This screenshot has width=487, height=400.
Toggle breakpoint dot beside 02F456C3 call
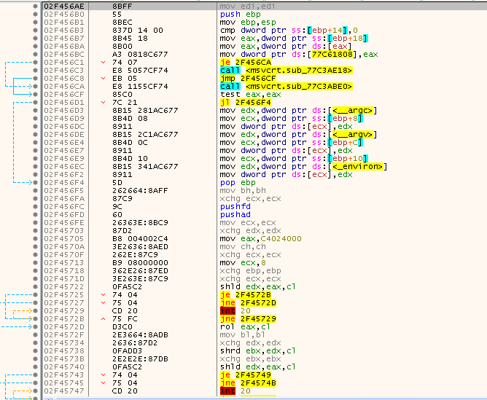[36, 71]
